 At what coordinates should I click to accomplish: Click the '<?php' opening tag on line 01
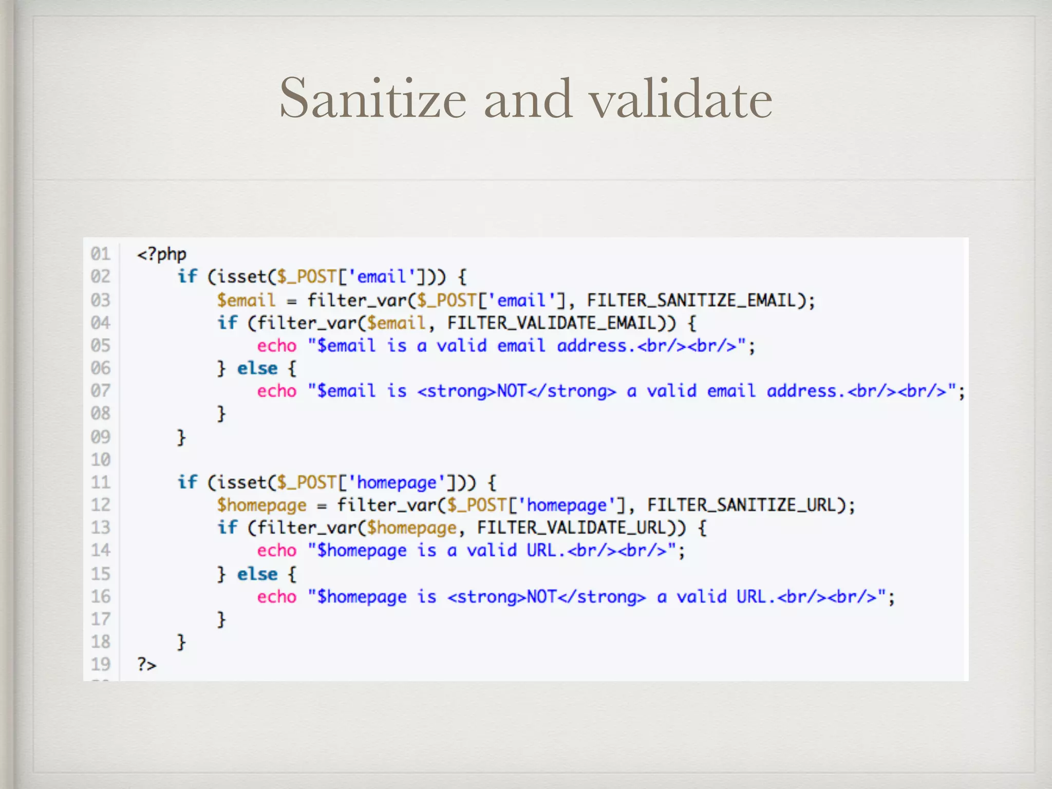pos(161,254)
